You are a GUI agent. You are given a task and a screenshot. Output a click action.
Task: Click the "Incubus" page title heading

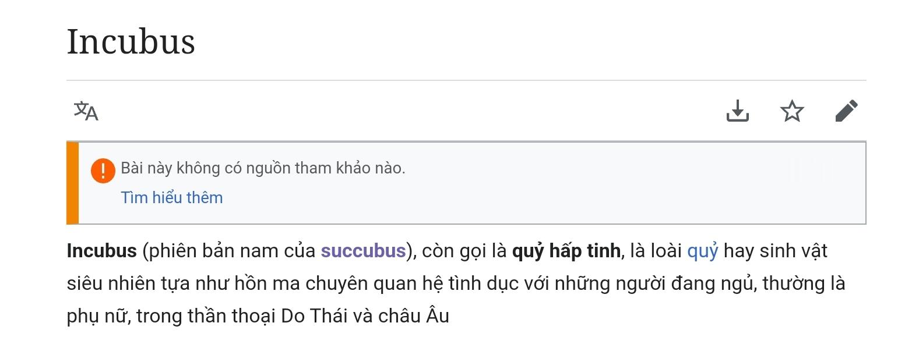pos(131,42)
